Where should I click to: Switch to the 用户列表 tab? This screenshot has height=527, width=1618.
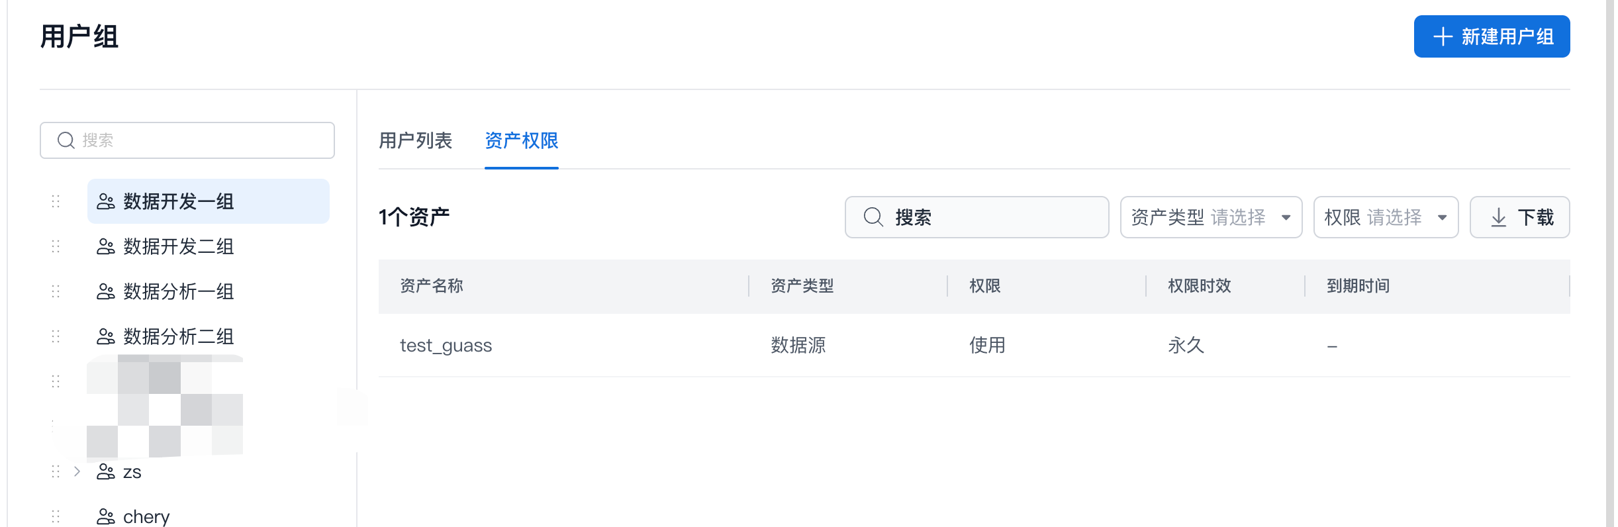click(x=415, y=140)
